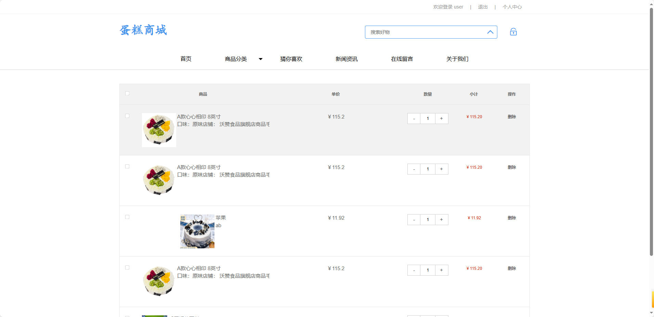
Task: Click 退出 to log out
Action: (x=482, y=6)
